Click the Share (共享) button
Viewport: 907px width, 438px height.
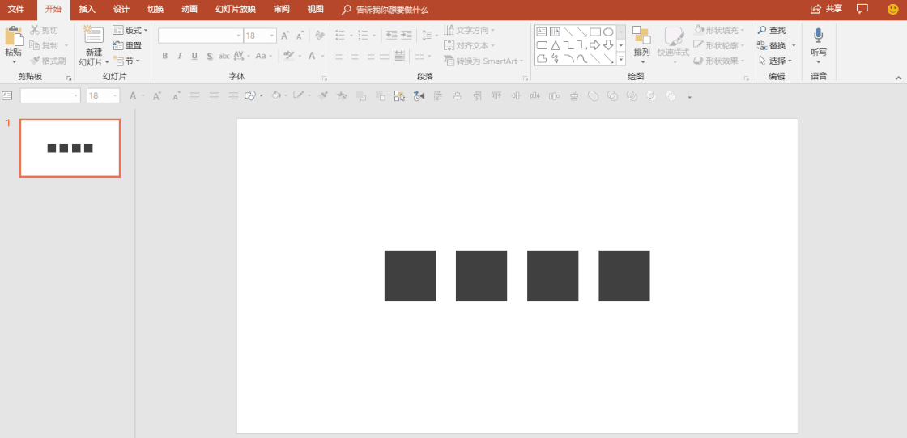pyautogui.click(x=826, y=9)
